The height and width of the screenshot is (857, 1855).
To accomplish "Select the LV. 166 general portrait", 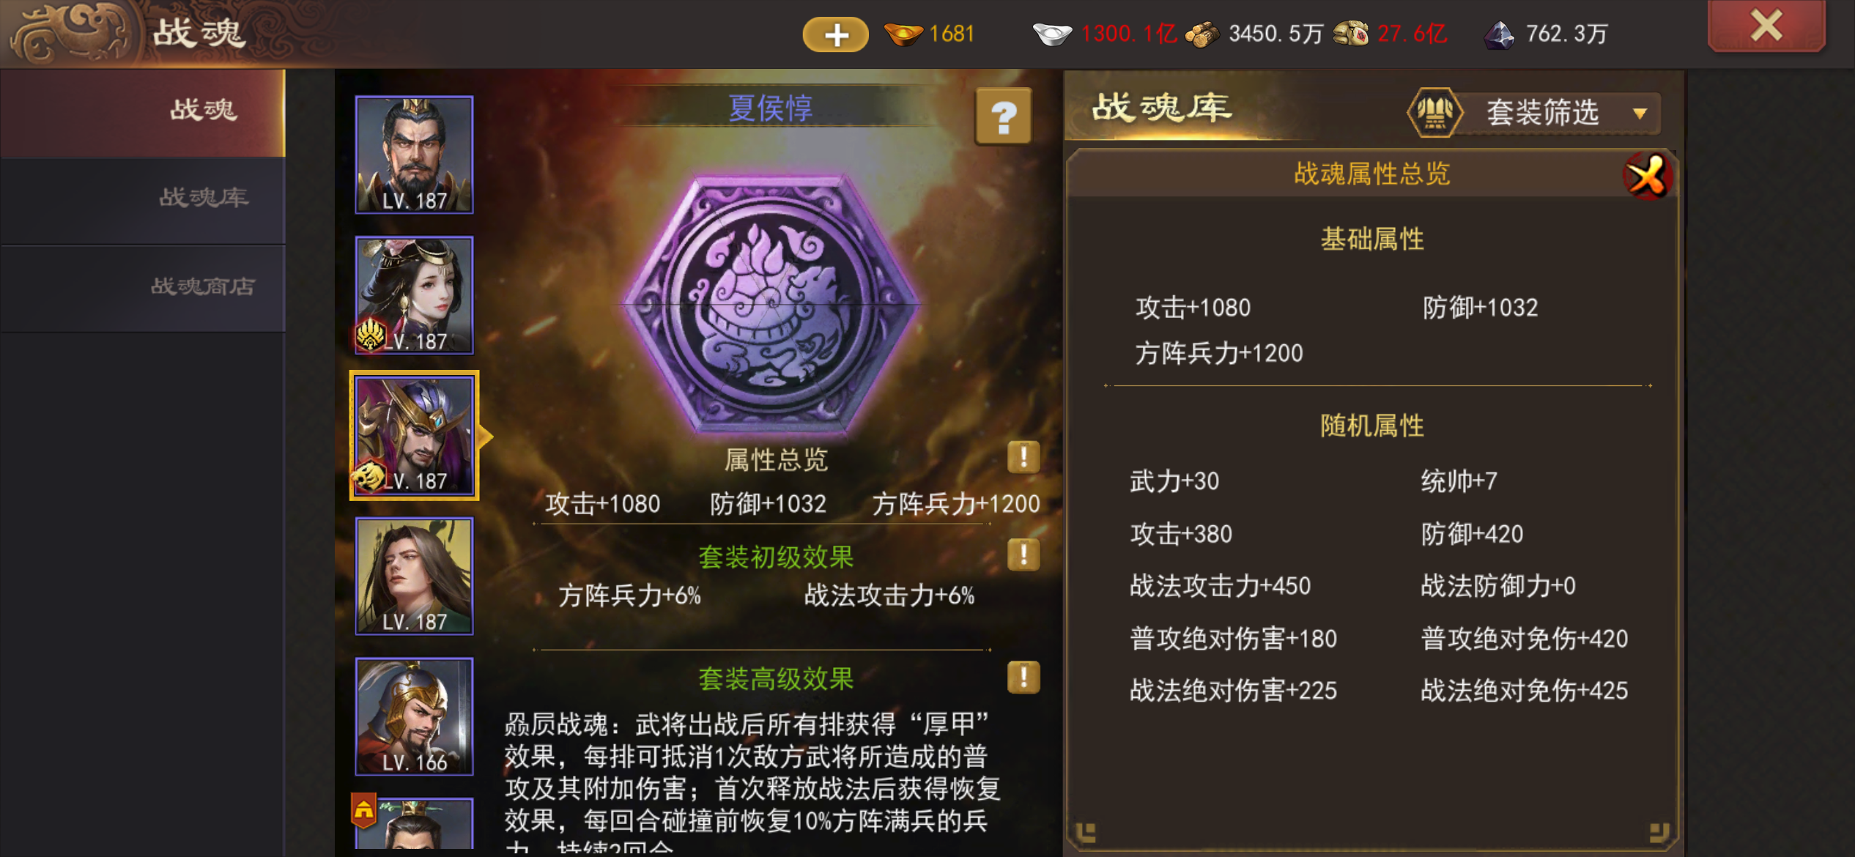I will point(414,716).
